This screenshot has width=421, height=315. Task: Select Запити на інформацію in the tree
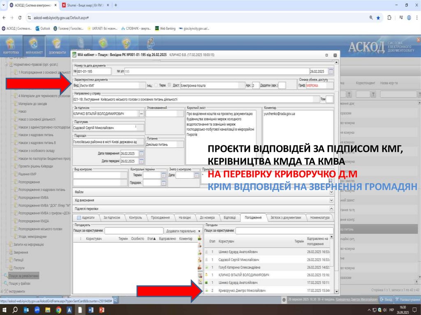point(29,244)
